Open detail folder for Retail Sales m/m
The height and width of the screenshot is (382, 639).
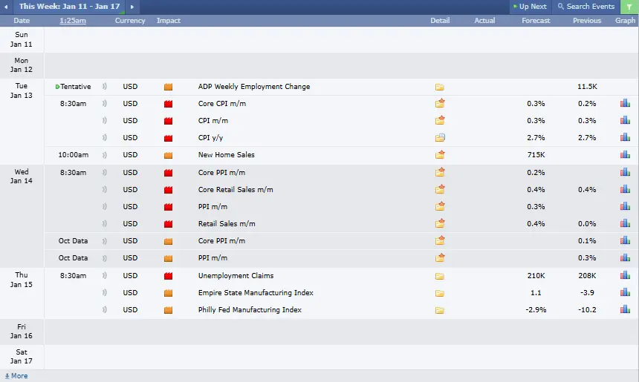tap(440, 223)
